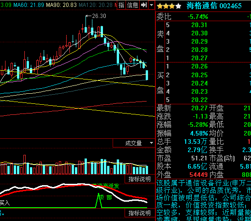This screenshot has height=221, width=251.
Task: Click the 市盈 value 51.21
Action: pyautogui.click(x=200, y=158)
